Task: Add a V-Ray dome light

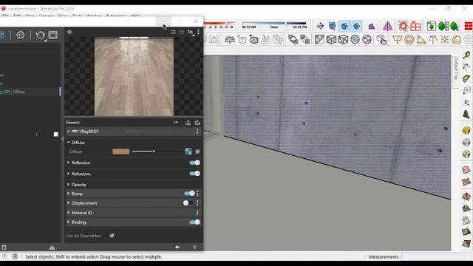Action: coord(457,39)
